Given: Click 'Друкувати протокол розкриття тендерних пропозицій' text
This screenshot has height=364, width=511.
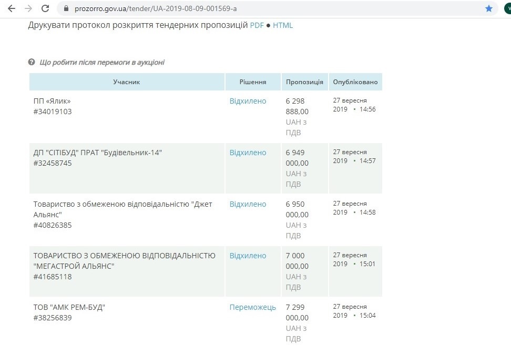Looking at the screenshot, I should point(138,25).
